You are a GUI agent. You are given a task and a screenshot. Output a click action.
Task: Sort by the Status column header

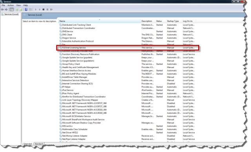click(x=160, y=21)
